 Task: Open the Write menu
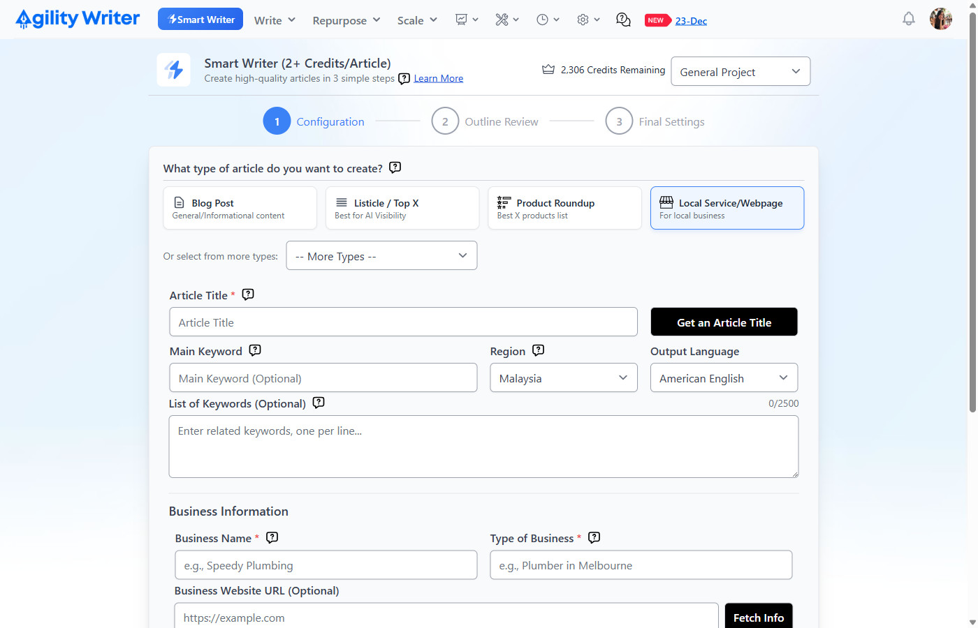pos(275,20)
